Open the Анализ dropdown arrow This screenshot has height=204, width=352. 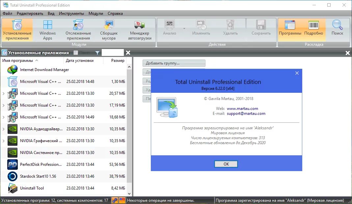click(184, 29)
